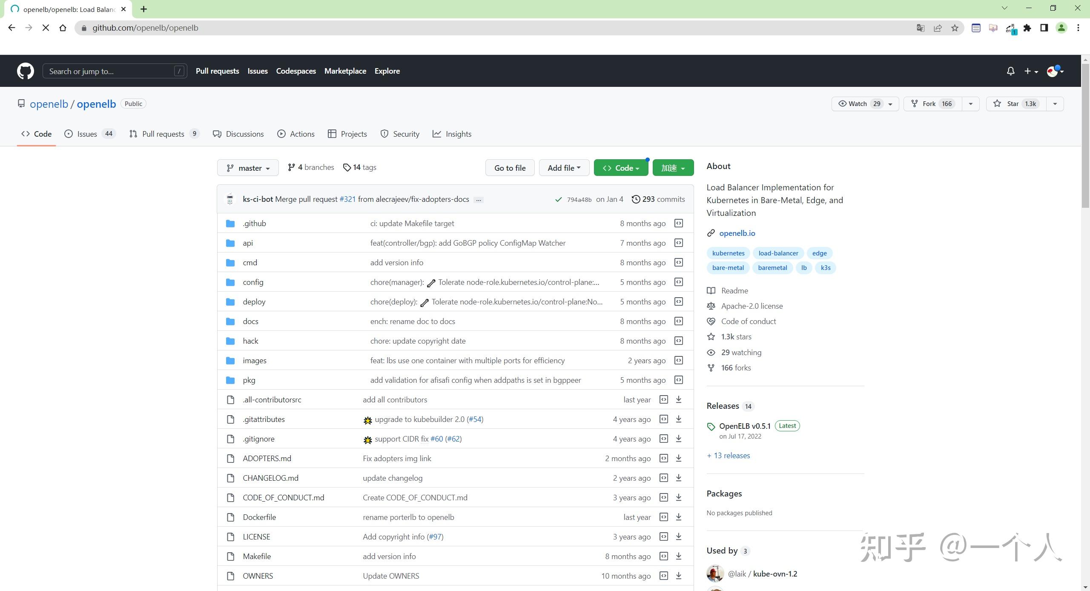View the 4 branches link
Screen dimensions: 1090x591
[311, 167]
